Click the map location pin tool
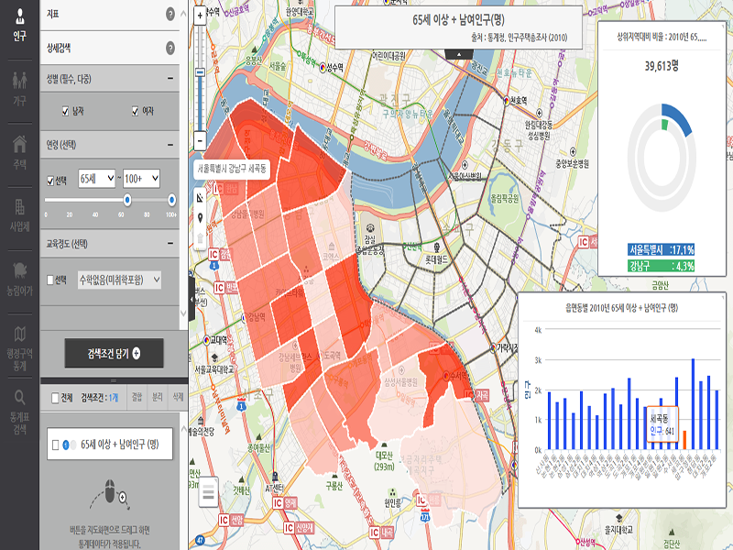Image resolution: width=733 pixels, height=550 pixels. coord(201,218)
